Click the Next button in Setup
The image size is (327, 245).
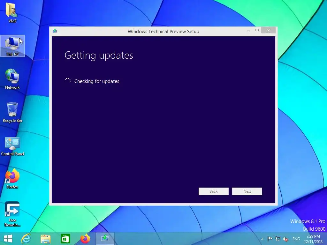(247, 191)
